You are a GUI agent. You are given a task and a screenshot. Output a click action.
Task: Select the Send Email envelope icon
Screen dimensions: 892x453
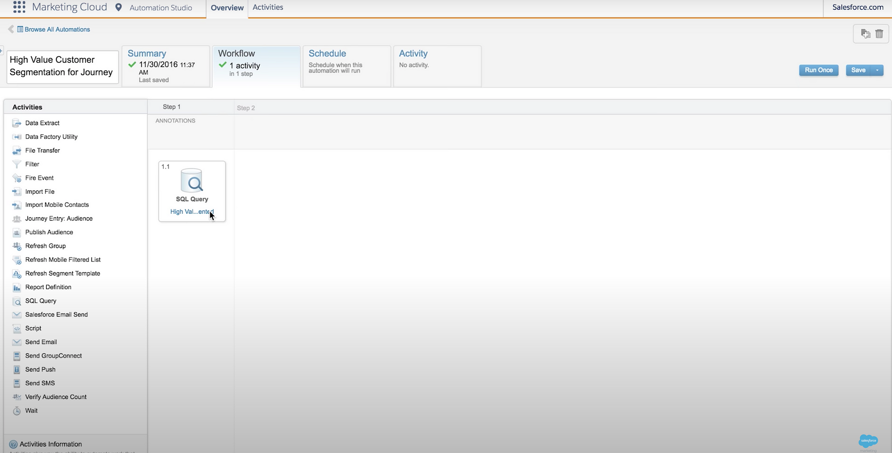(17, 343)
